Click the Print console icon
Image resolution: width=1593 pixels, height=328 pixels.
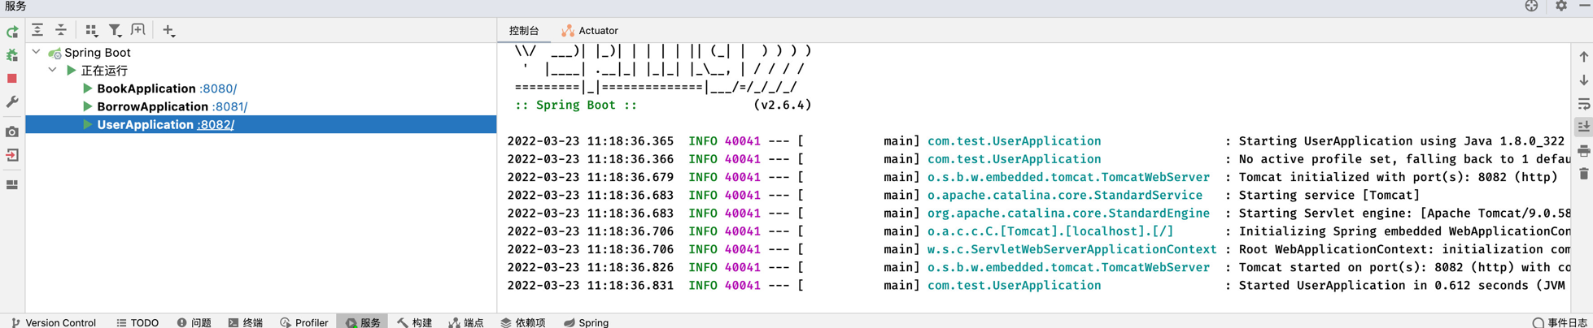coord(1584,150)
